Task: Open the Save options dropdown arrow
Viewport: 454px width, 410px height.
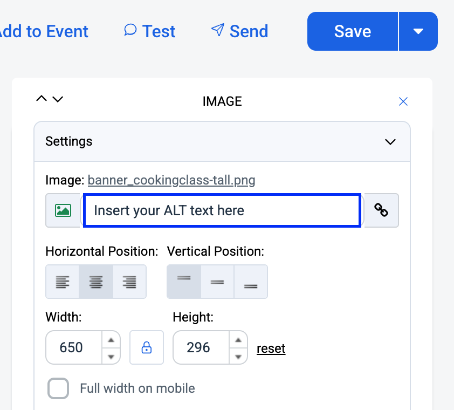Action: pyautogui.click(x=418, y=31)
